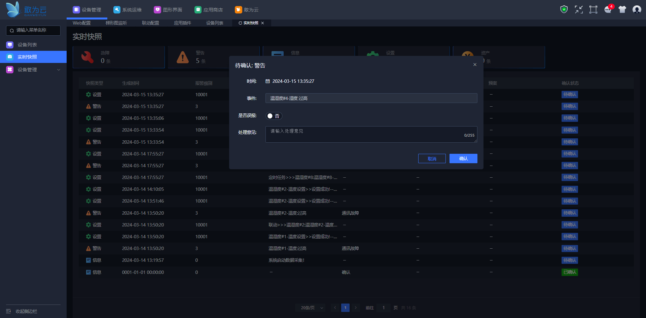Viewport: 646px width, 318px height.
Task: Open the message notifications with badge 4
Action: coord(608,9)
